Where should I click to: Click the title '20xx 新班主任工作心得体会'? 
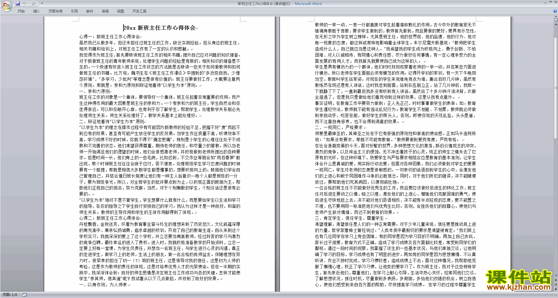point(159,28)
